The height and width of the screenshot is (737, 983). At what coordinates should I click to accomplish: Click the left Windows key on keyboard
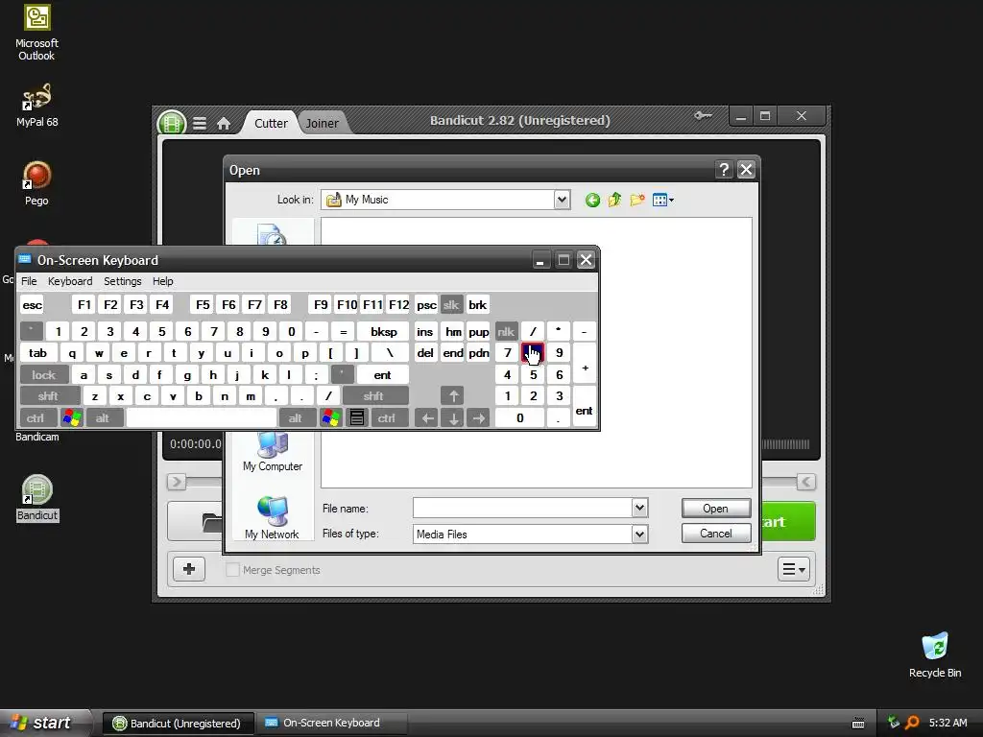[72, 418]
